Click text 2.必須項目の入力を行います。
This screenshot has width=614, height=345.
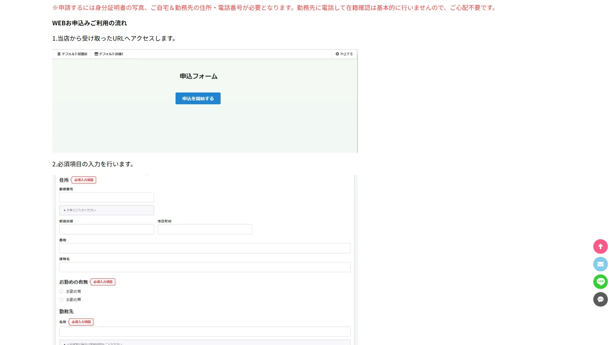click(94, 164)
